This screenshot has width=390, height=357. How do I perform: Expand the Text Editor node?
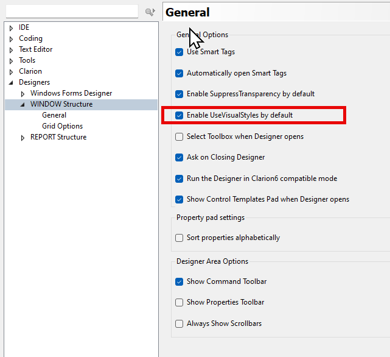(x=12, y=50)
